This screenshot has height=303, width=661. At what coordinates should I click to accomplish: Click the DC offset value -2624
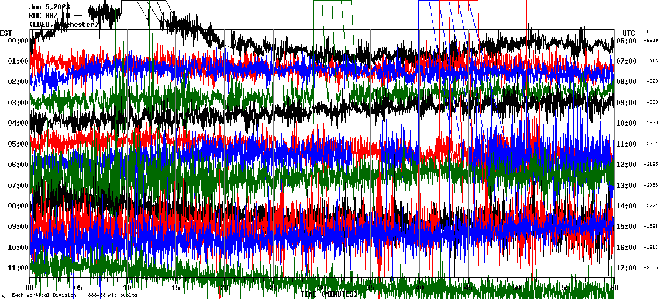(x=651, y=144)
